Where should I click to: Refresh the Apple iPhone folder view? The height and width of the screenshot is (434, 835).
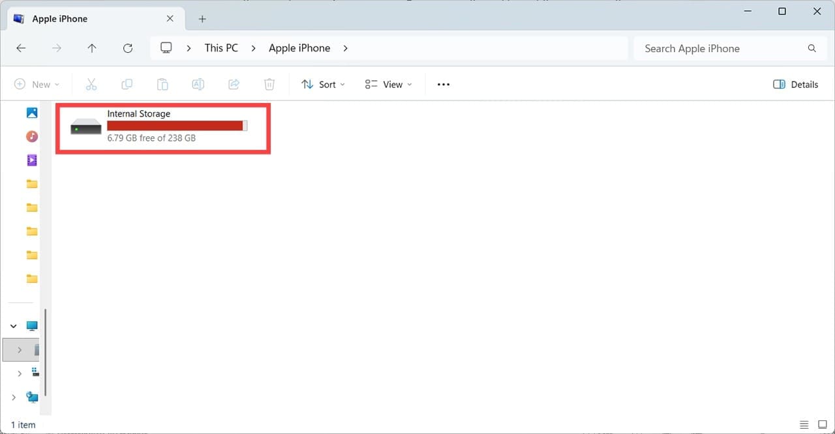click(128, 48)
